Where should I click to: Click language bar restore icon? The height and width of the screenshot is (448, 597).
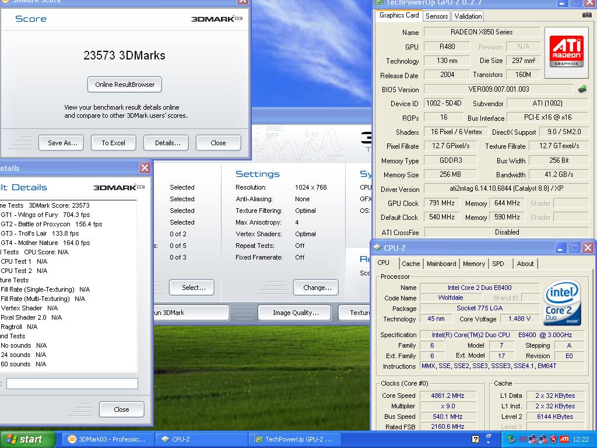coord(489,436)
